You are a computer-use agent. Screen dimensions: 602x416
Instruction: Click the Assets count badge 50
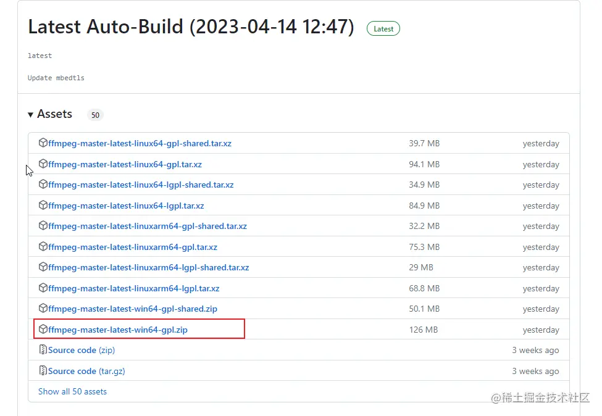[95, 115]
